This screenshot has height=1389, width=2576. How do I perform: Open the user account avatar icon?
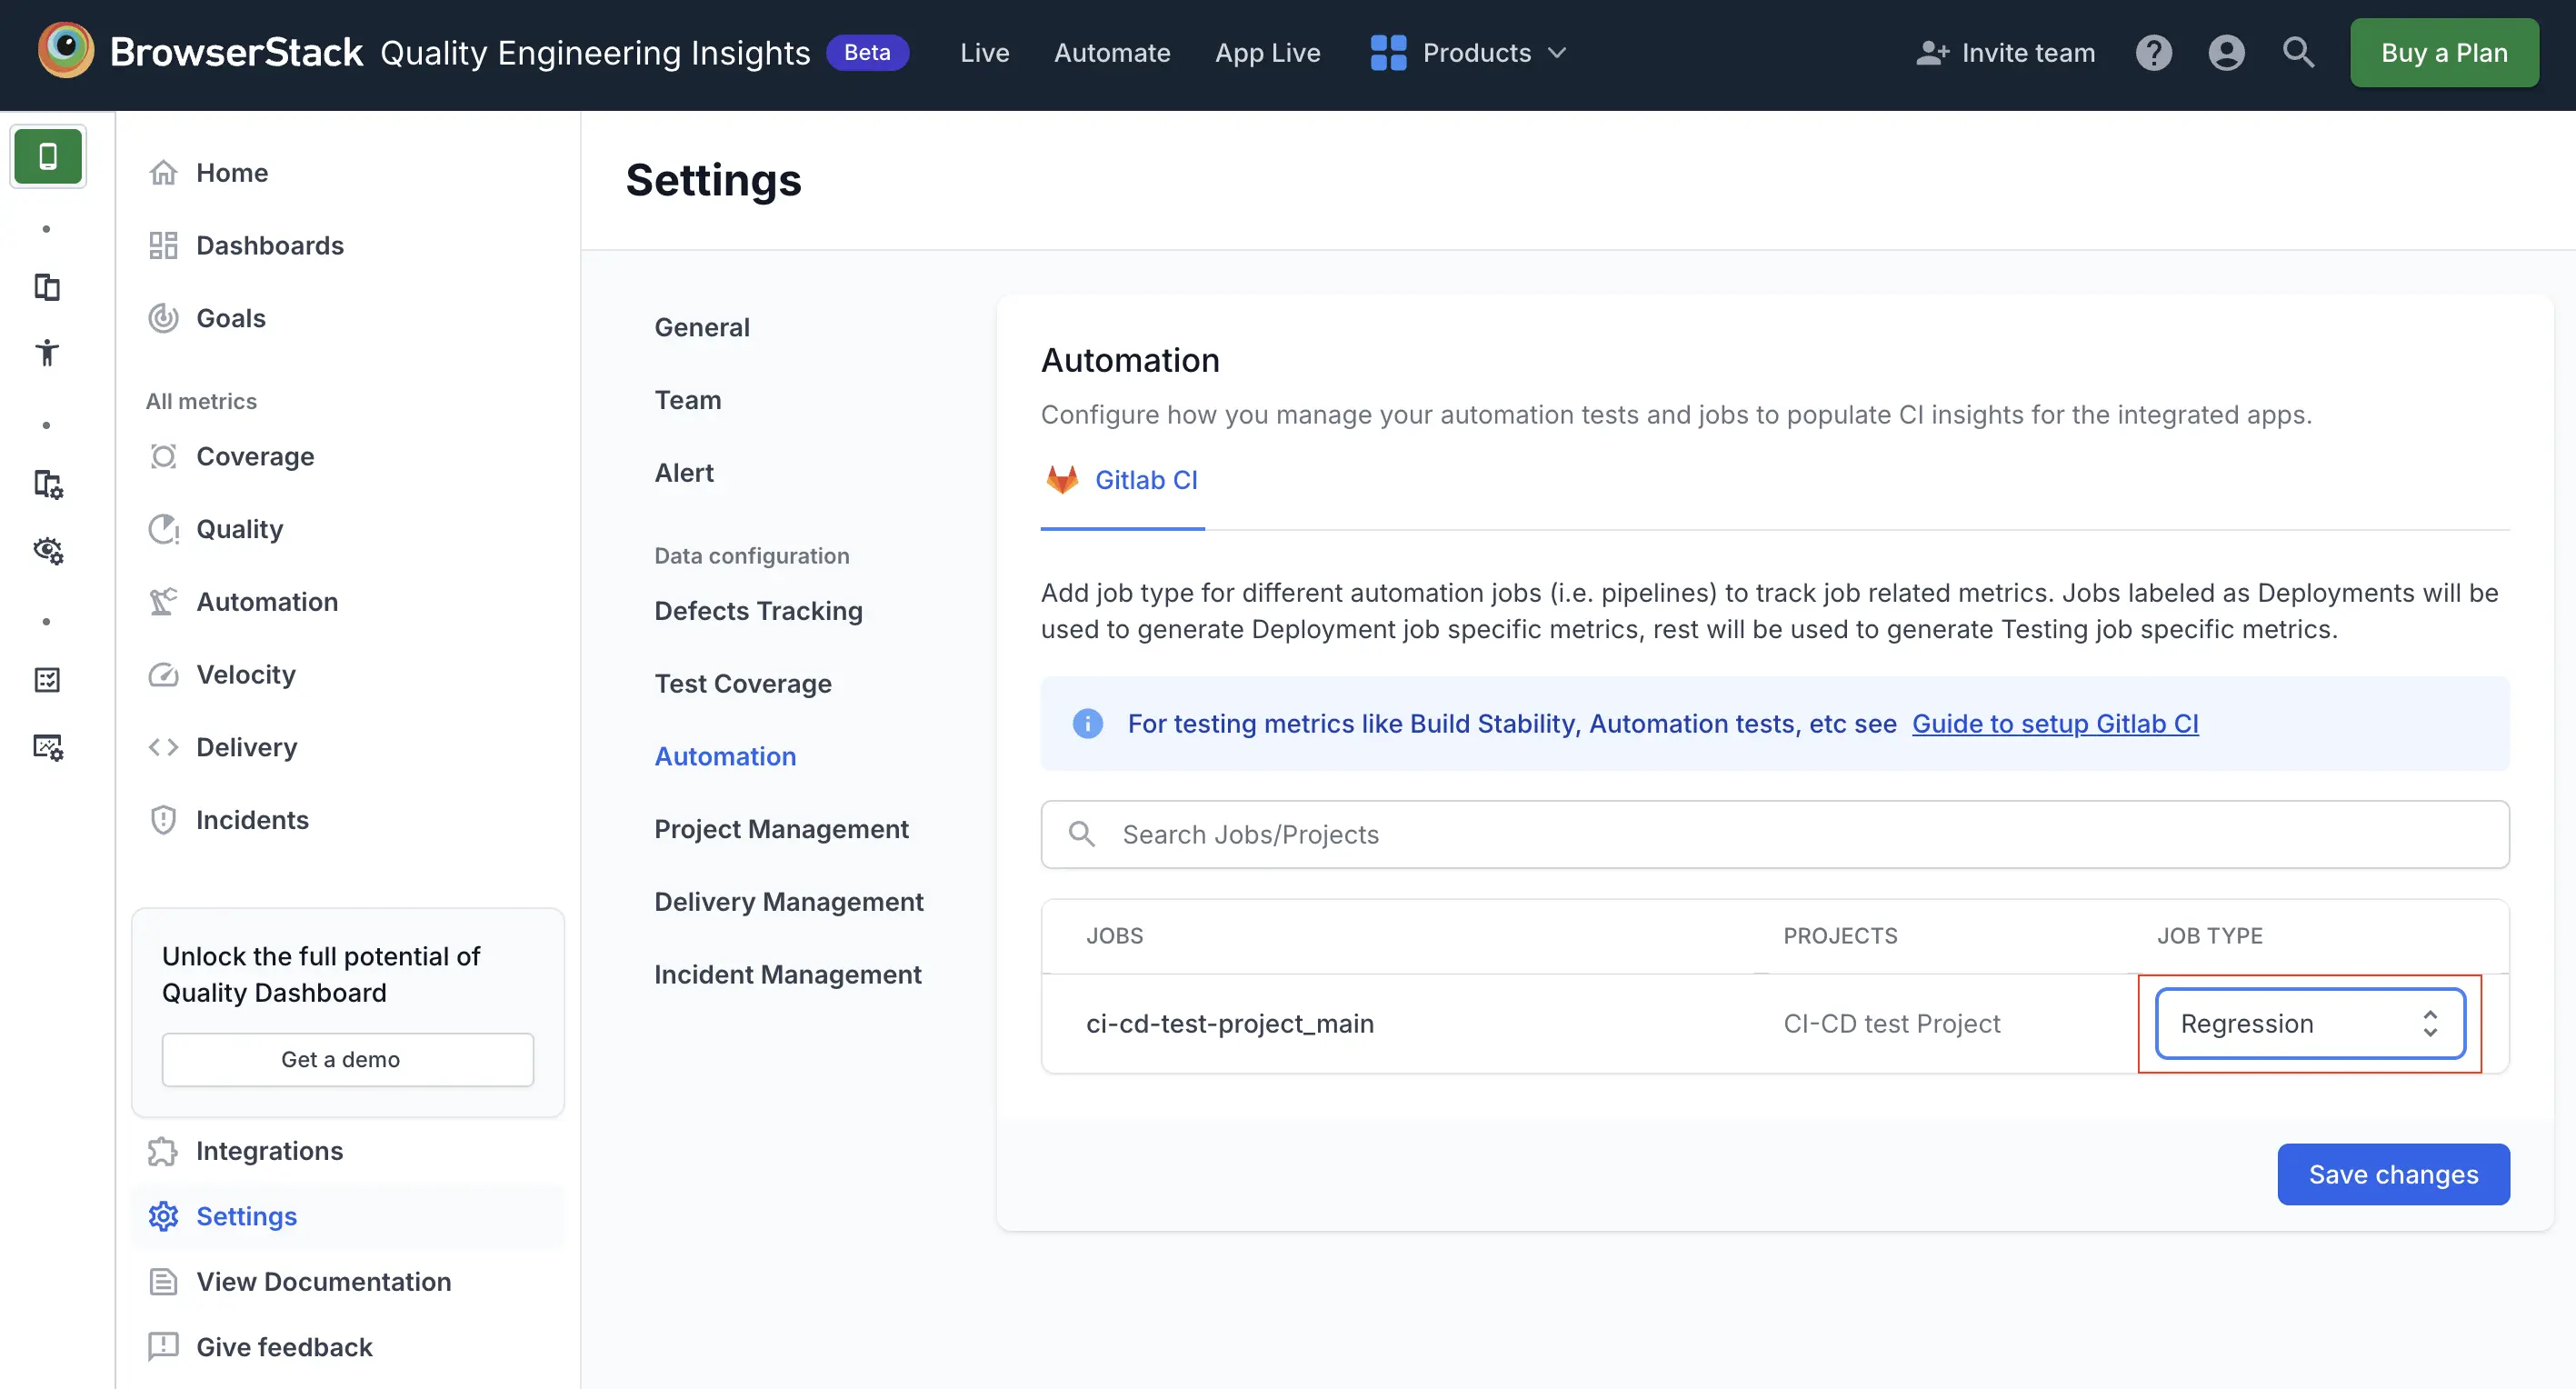coord(2226,53)
